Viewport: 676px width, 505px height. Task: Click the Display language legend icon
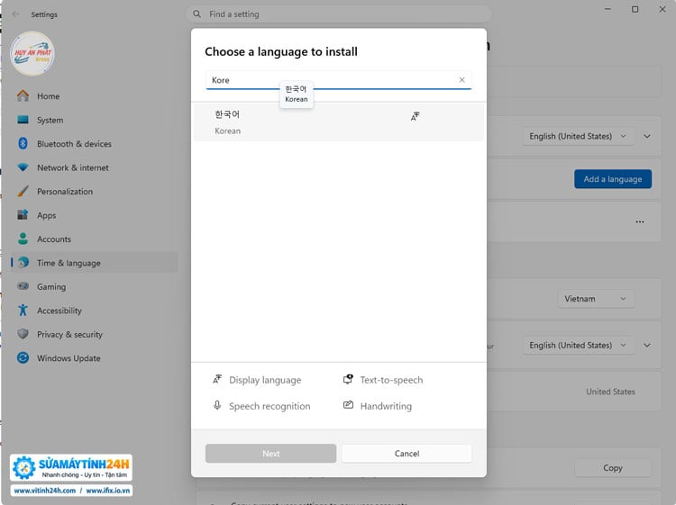point(217,379)
